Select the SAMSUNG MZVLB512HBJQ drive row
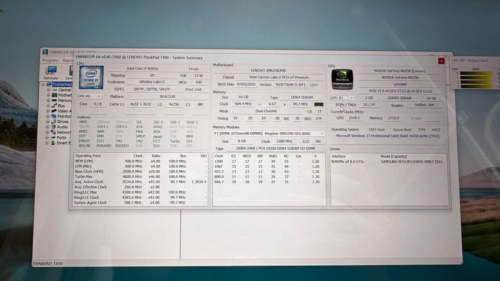Image resolution: width=500 pixels, height=281 pixels. [388, 162]
